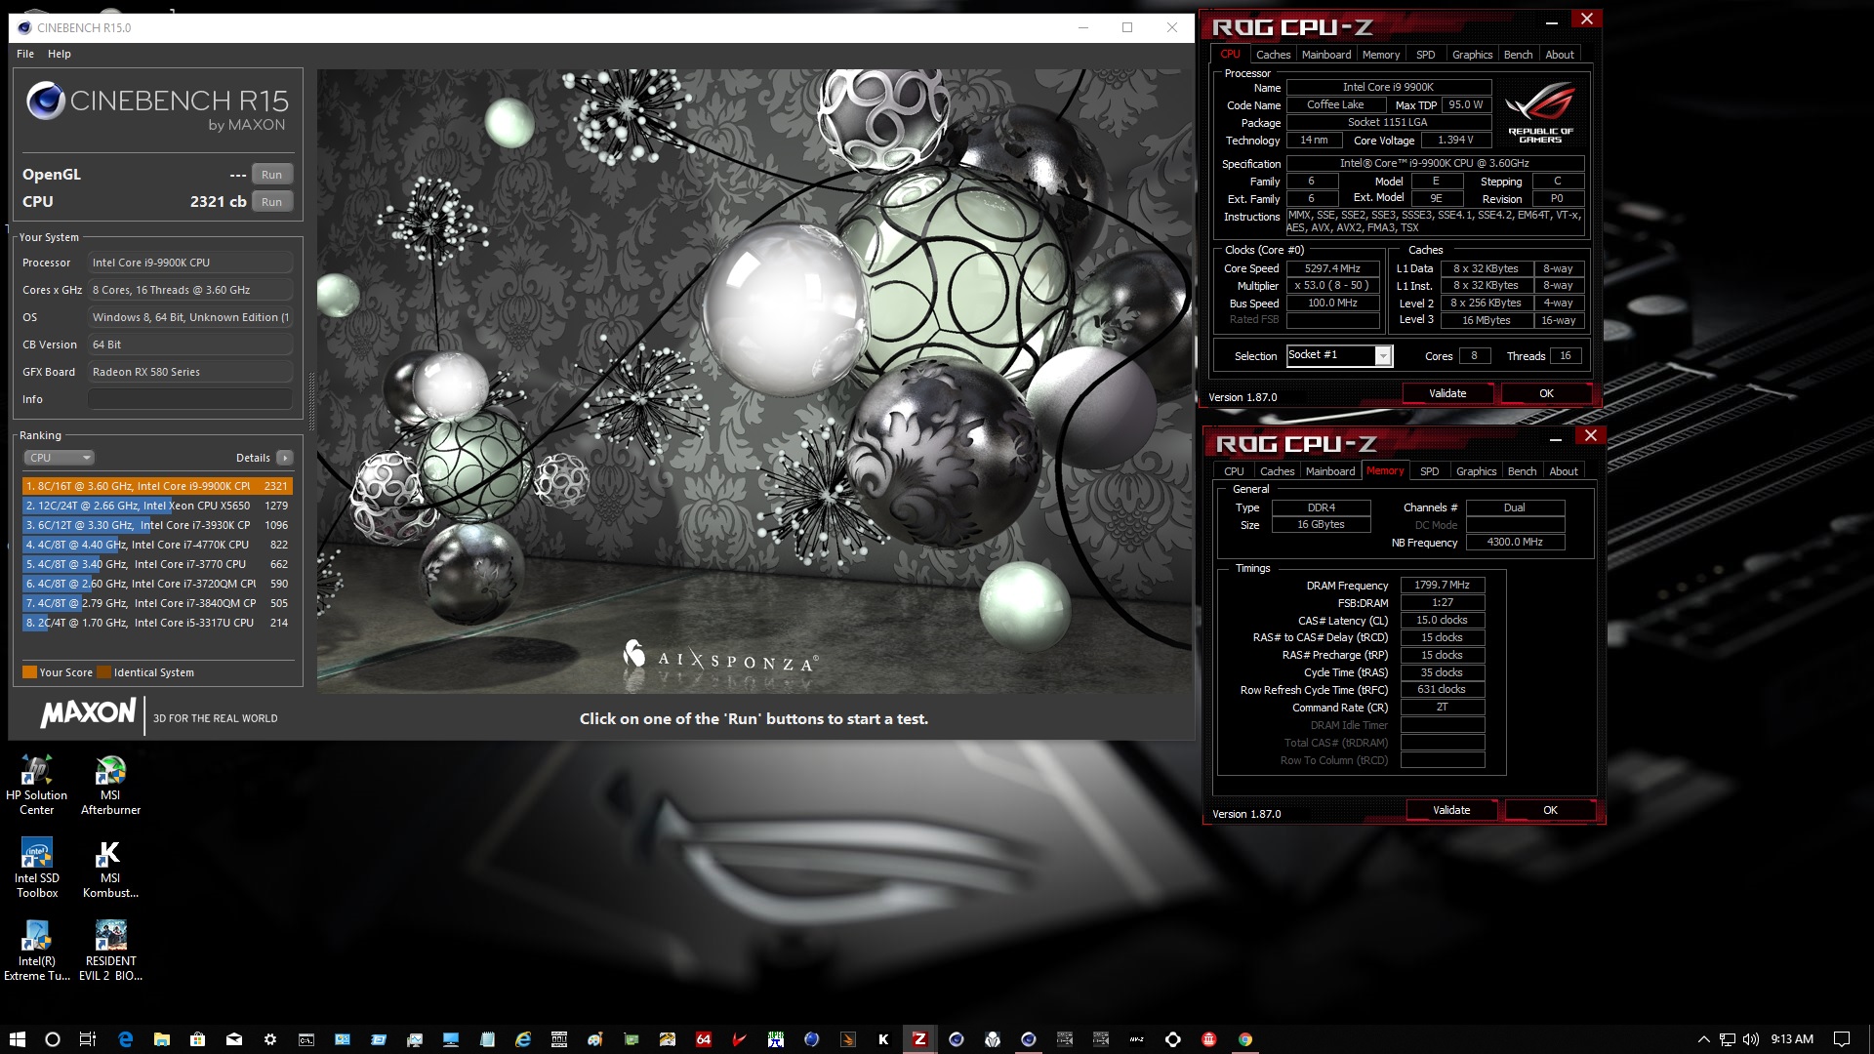Click the Cinebench R15 sphere logo
The height and width of the screenshot is (1054, 1874).
click(45, 100)
